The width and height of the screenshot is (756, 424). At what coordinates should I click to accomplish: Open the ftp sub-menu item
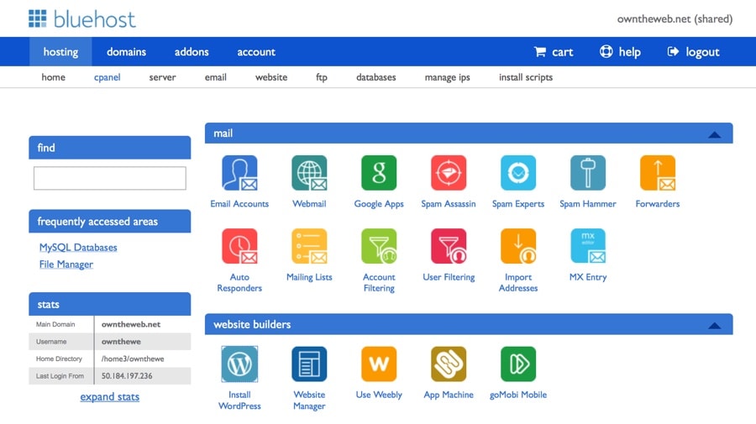322,77
